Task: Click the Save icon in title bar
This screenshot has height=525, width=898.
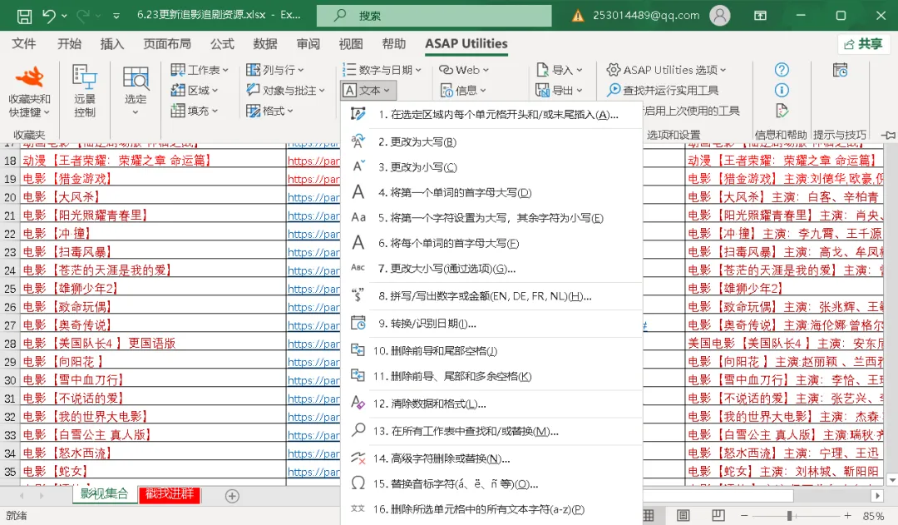Action: click(x=25, y=16)
